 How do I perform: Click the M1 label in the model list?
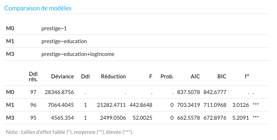point(10,41)
